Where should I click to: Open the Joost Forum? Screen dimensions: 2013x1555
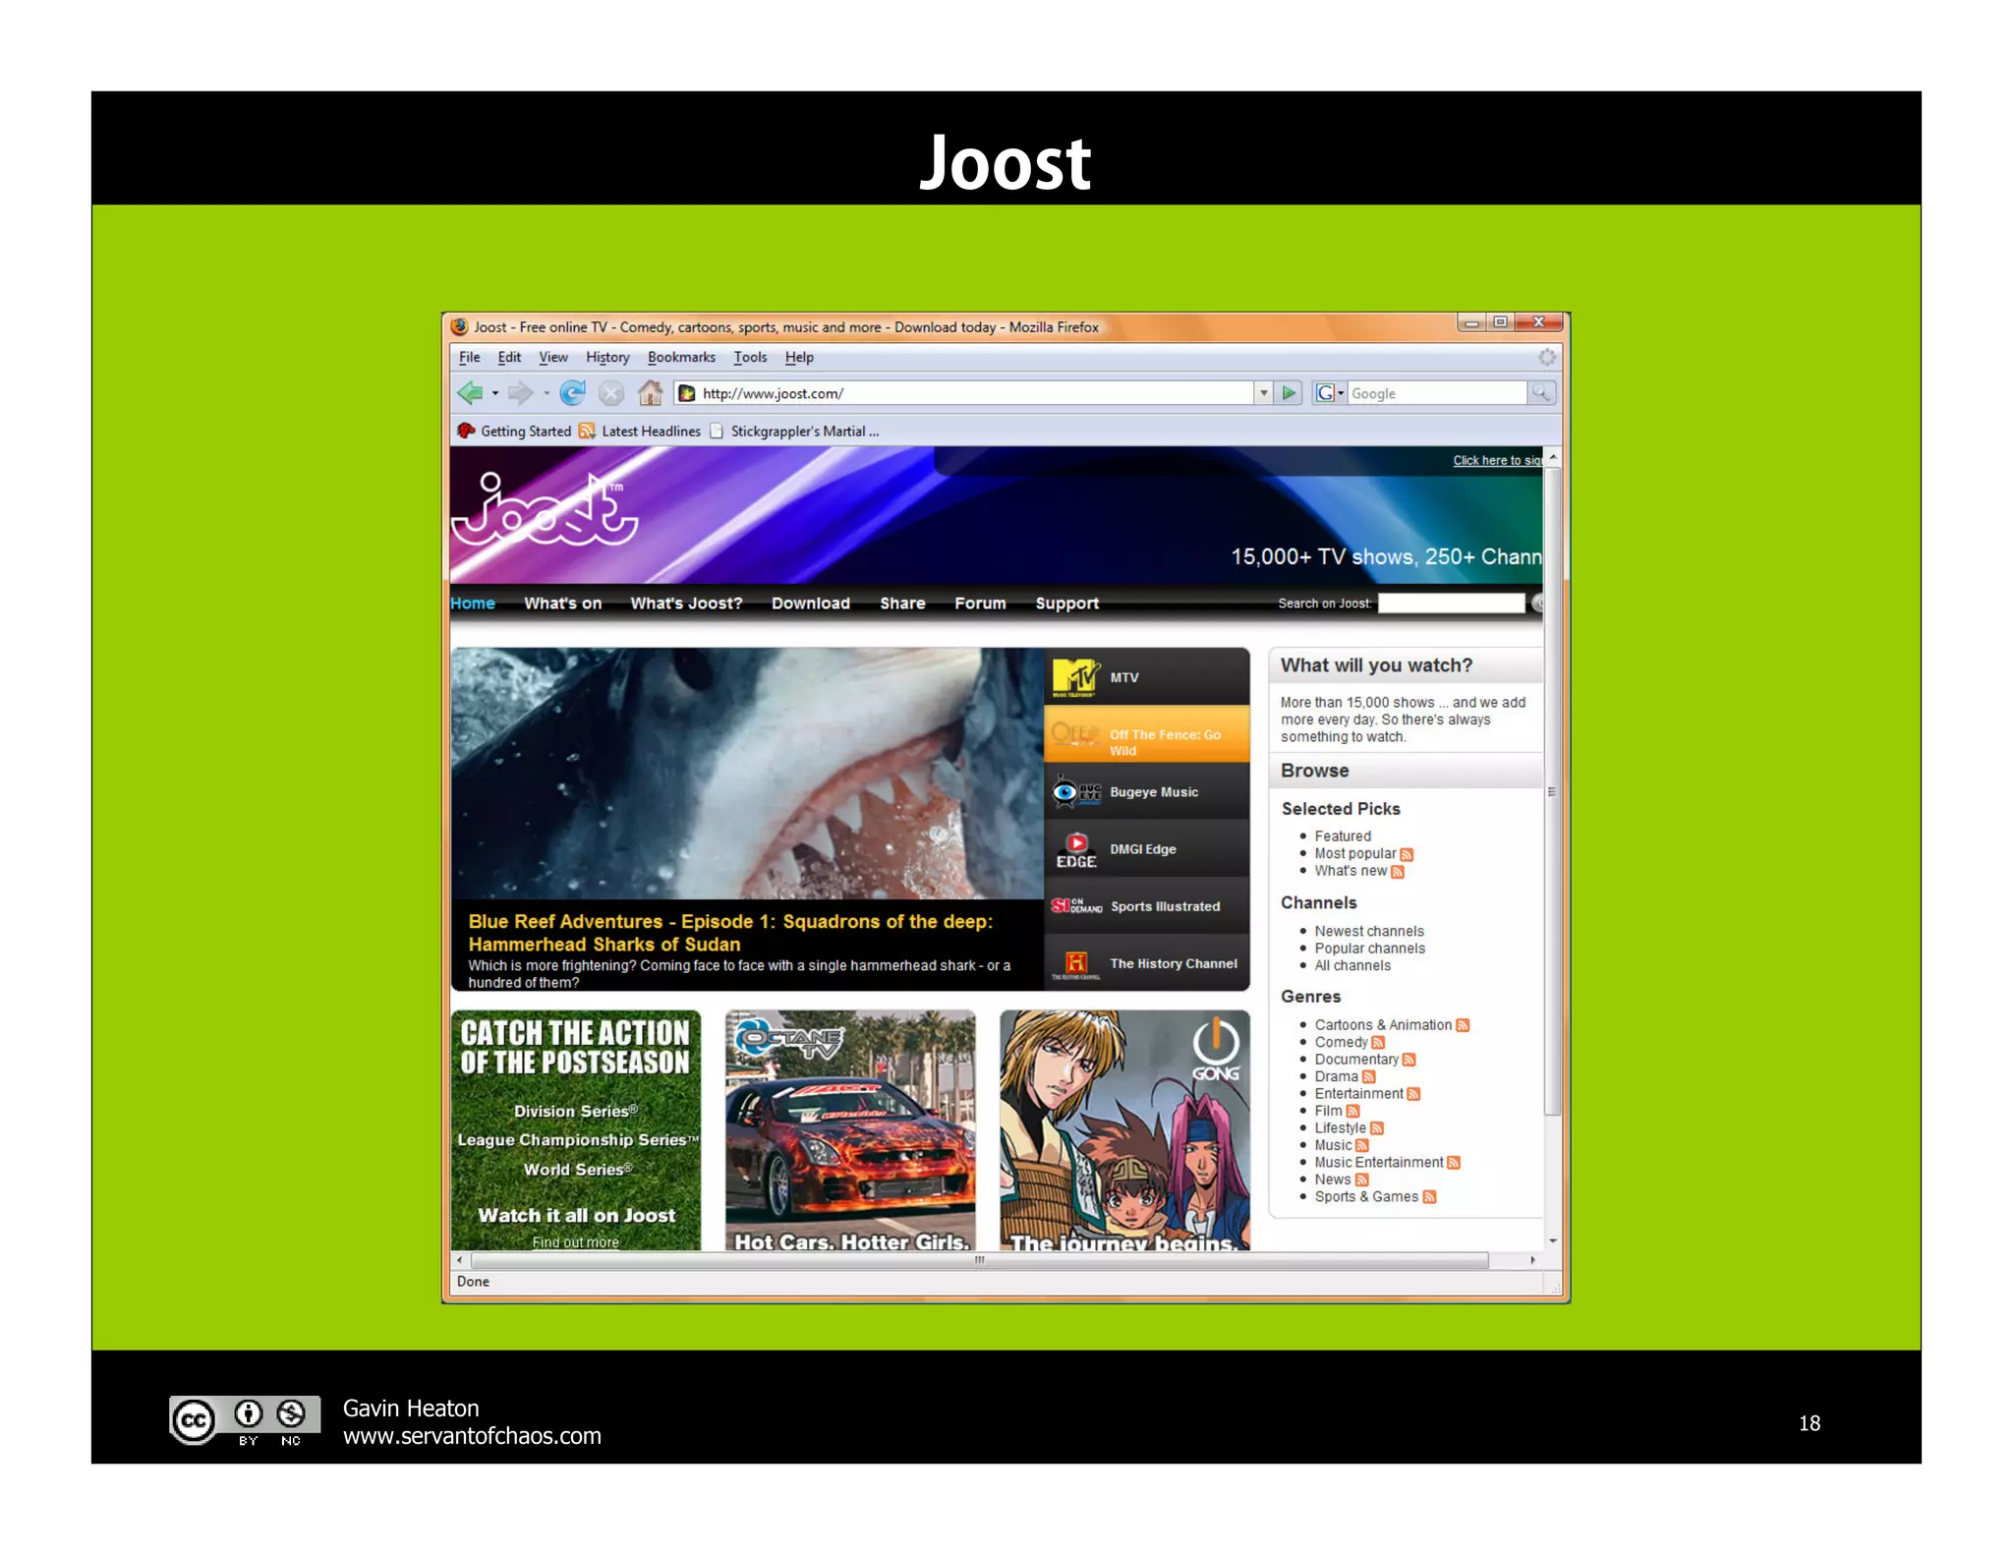980,603
